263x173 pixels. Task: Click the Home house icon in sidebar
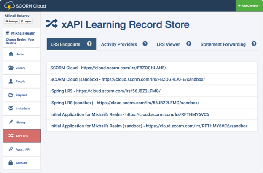pyautogui.click(x=11, y=54)
